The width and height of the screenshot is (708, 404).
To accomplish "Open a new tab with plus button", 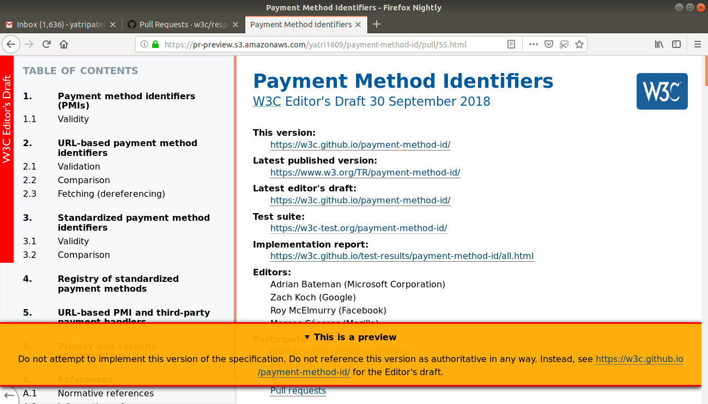I will [x=376, y=24].
